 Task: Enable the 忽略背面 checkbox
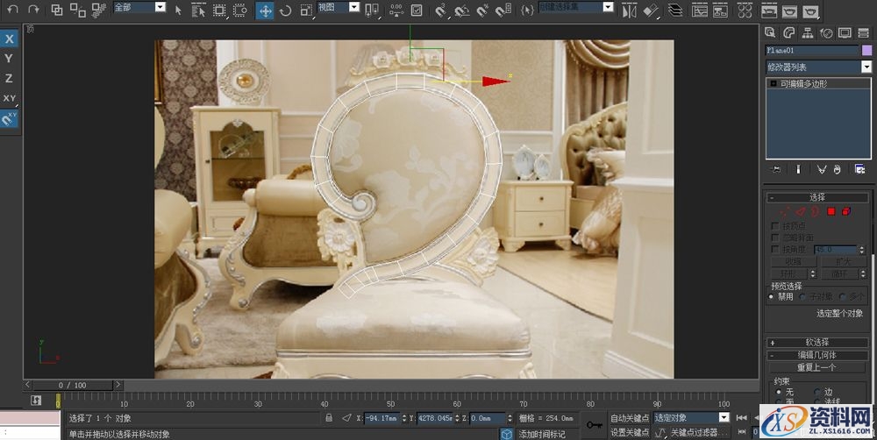point(774,238)
